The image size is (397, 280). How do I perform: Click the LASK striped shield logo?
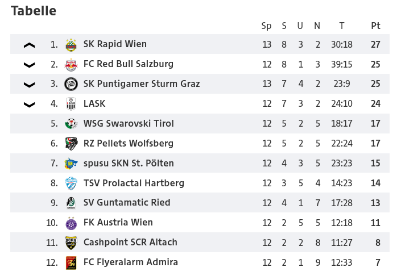[71, 104]
